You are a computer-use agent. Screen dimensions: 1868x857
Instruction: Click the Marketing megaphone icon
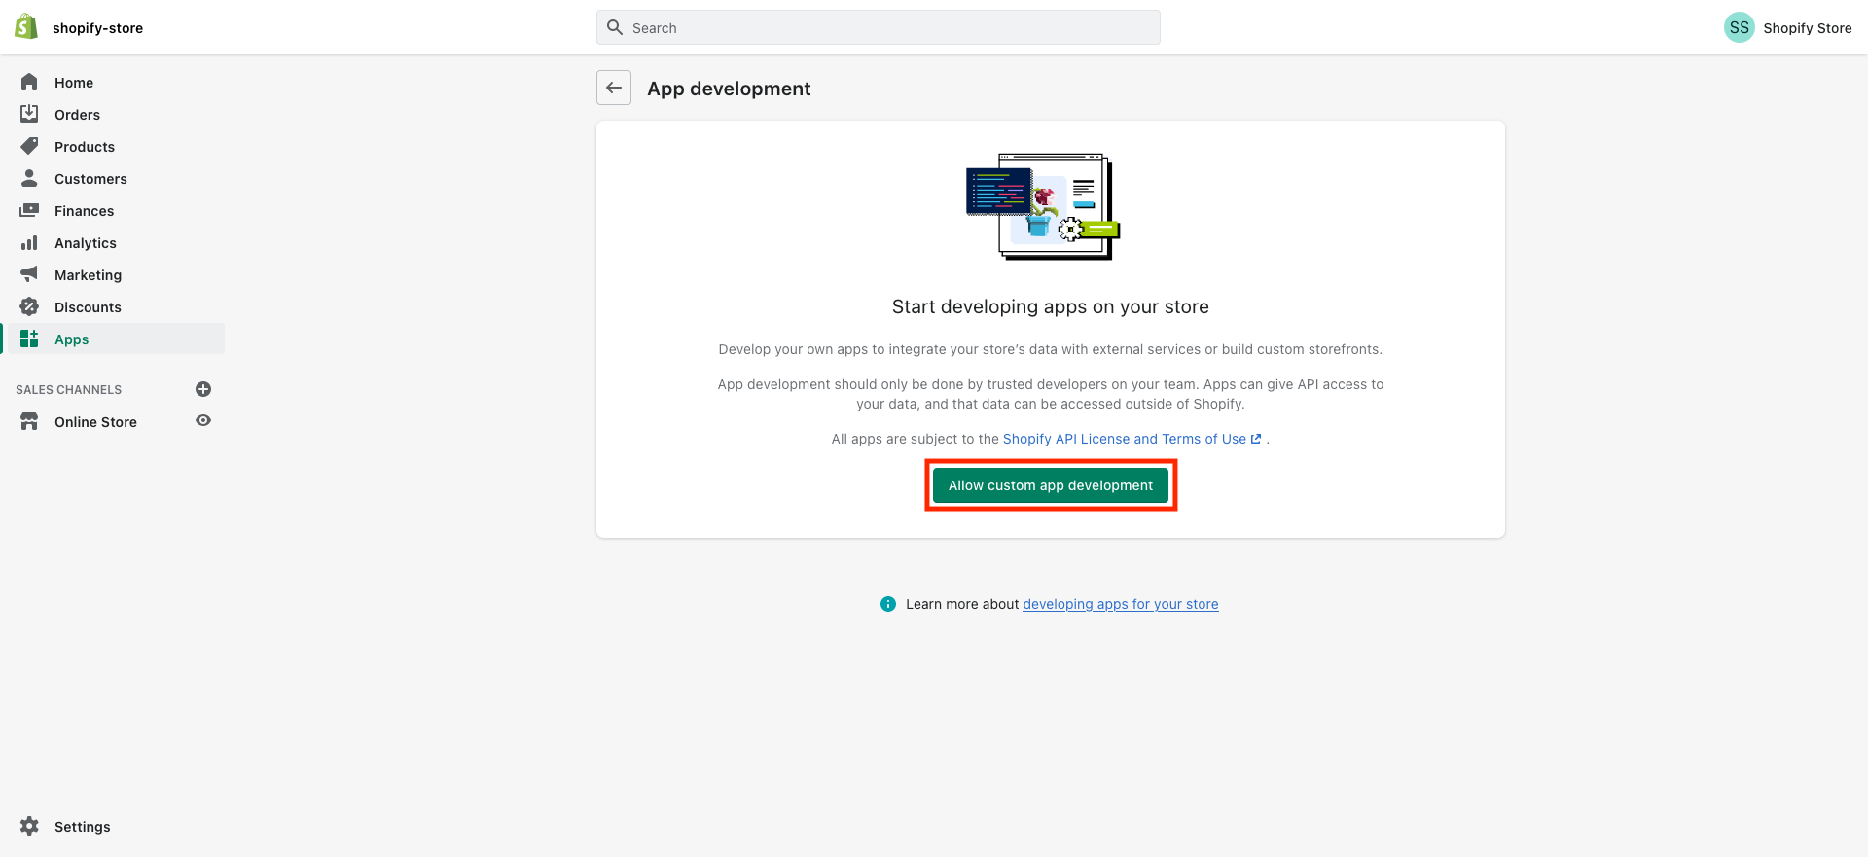pos(29,274)
